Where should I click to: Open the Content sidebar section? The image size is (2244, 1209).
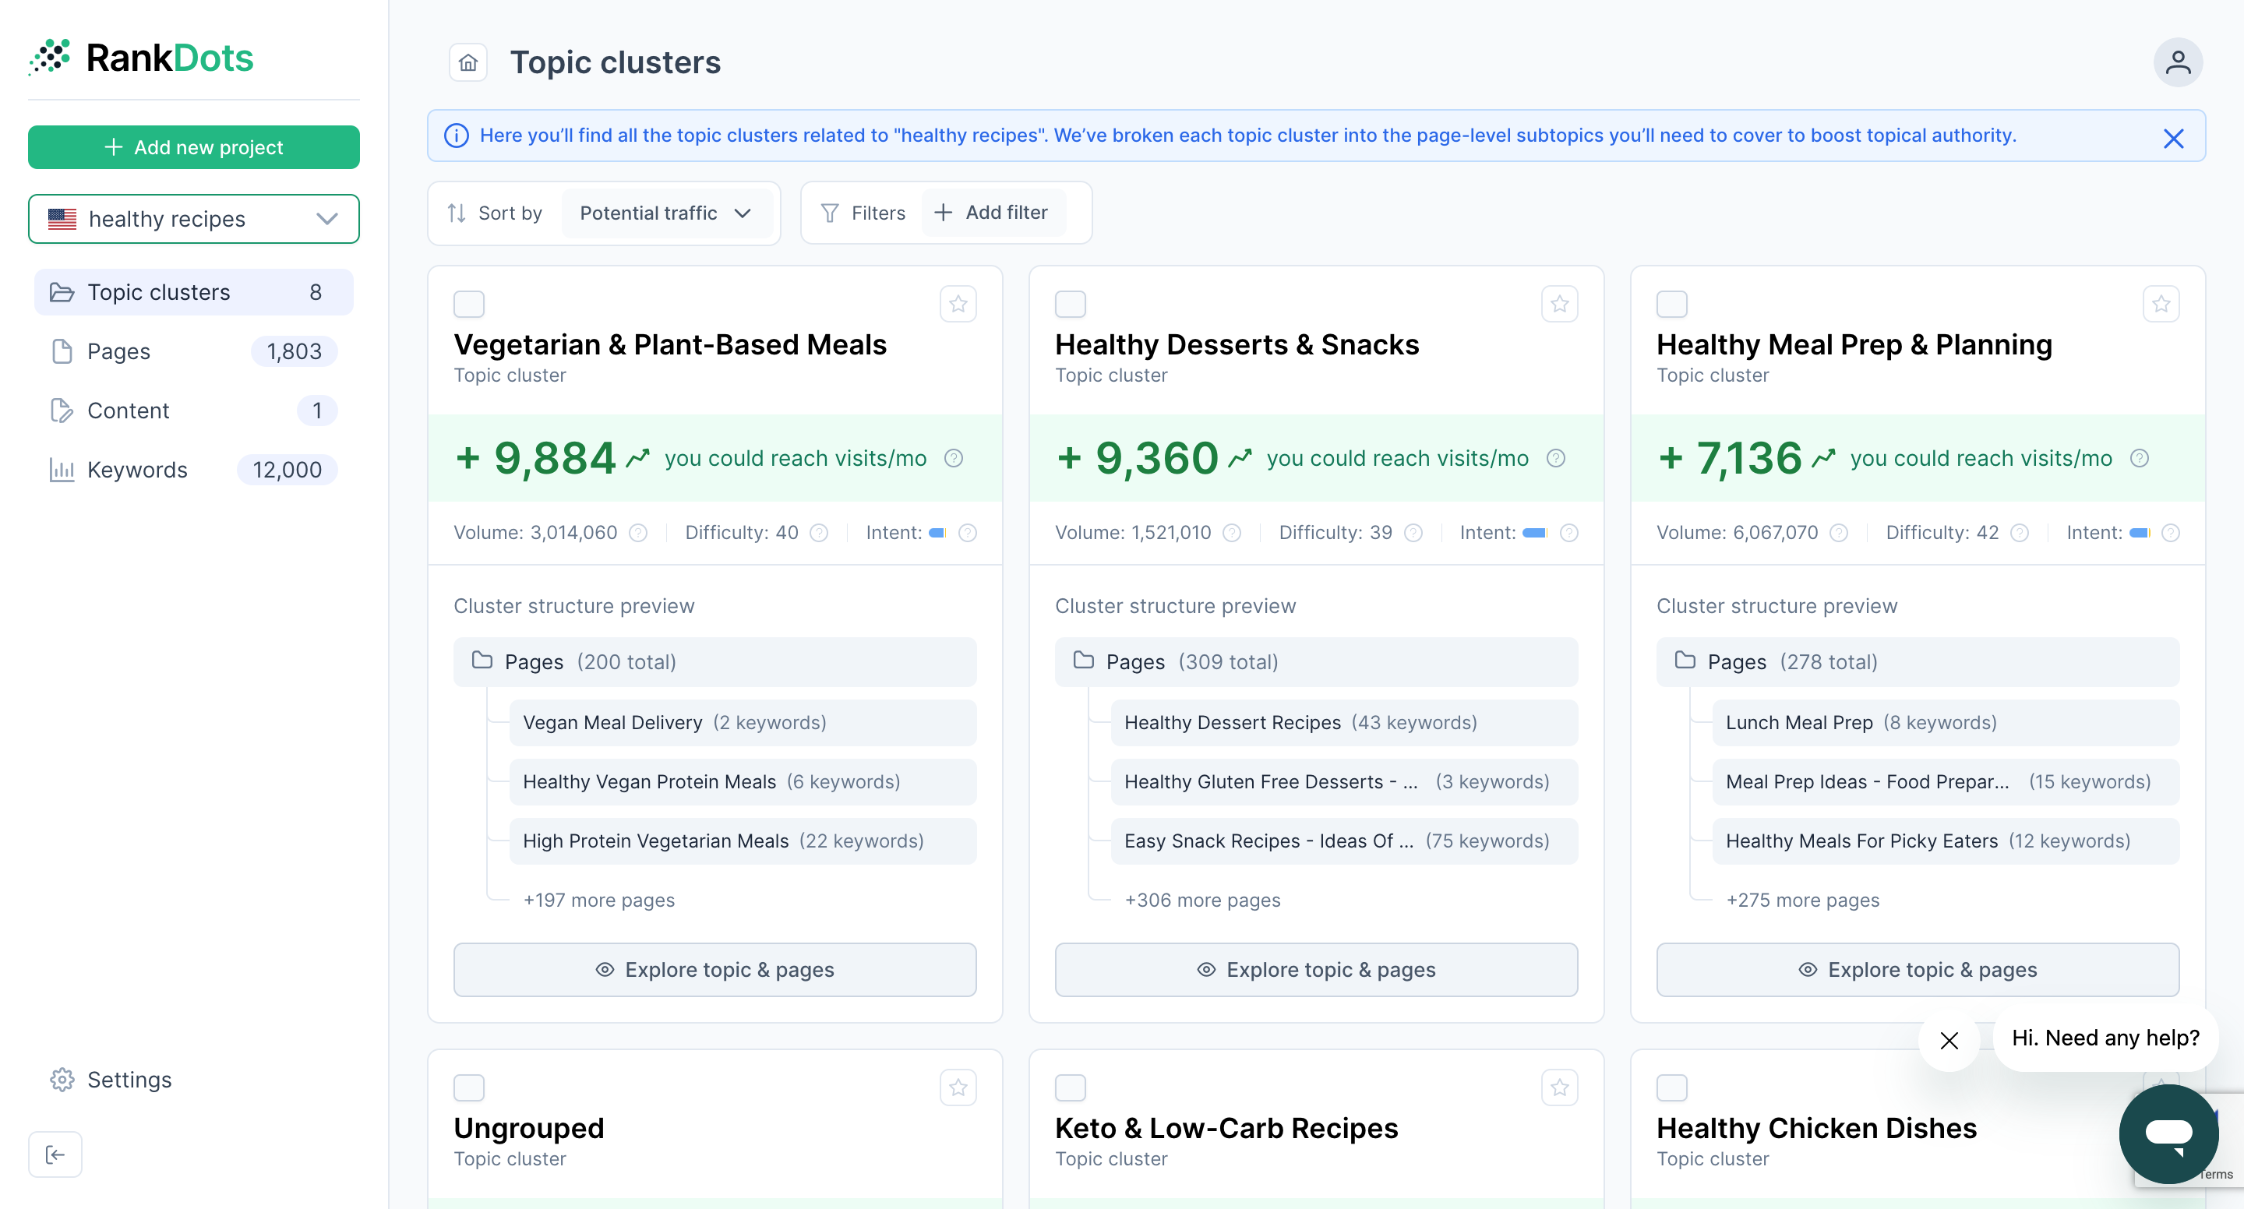click(x=128, y=411)
